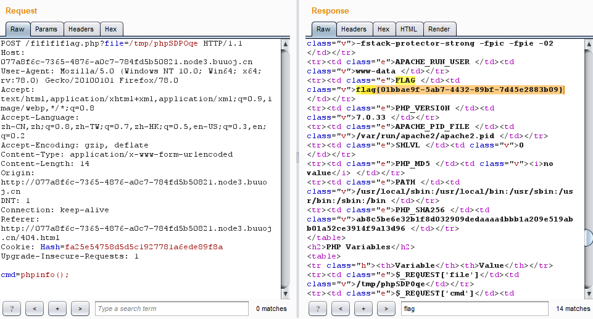Image resolution: width=593 pixels, height=319 pixels.
Task: Switch to the Response Render tab
Action: (439, 29)
